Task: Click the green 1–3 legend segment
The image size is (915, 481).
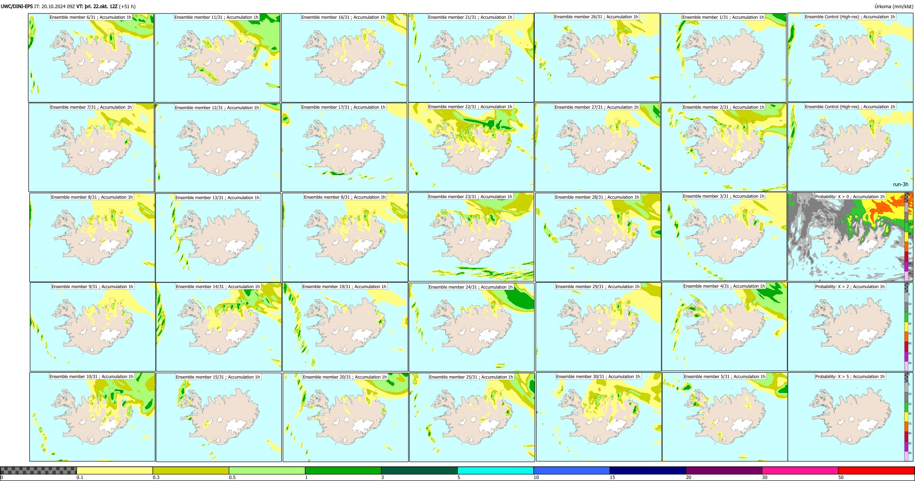Action: click(343, 470)
